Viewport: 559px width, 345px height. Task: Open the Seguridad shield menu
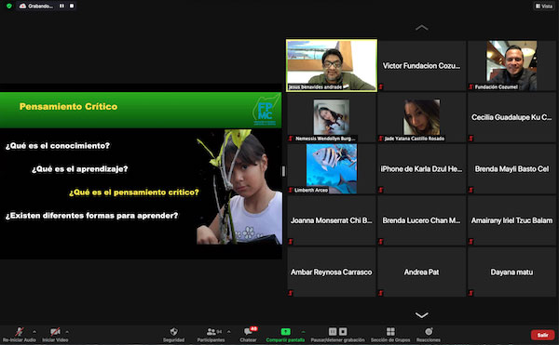[x=173, y=335]
